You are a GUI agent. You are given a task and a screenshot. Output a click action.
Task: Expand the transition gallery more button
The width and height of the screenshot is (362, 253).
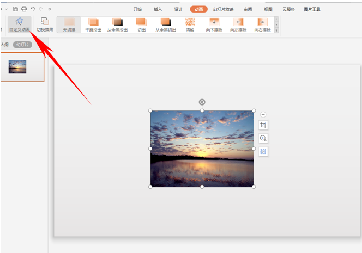pos(276,30)
